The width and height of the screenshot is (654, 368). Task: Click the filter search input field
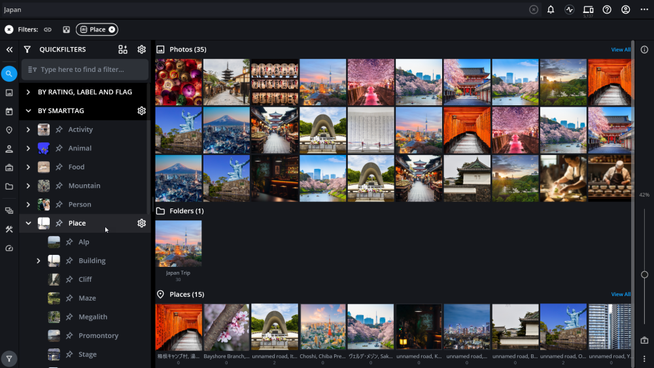pos(88,69)
